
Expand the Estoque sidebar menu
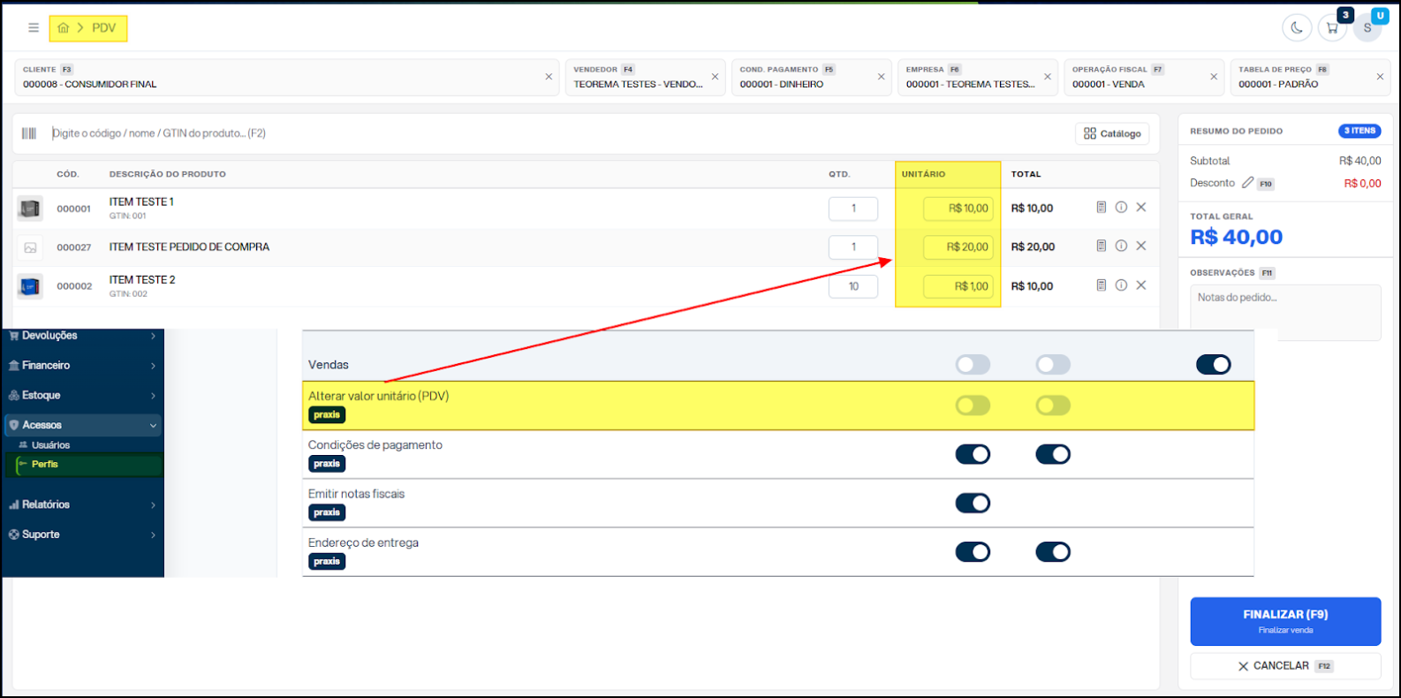pyautogui.click(x=83, y=396)
